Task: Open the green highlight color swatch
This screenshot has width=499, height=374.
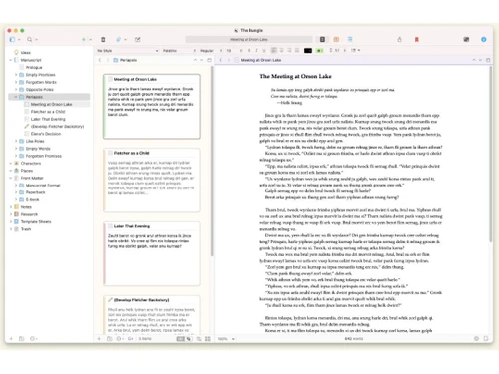Action: (x=319, y=51)
